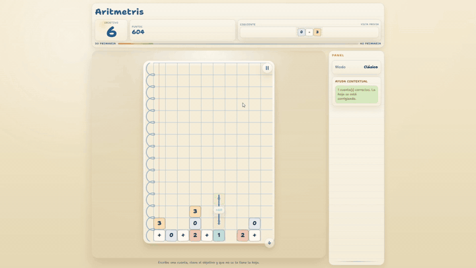This screenshot has height=268, width=476.
Task: Click the 0 tile in the Siguiente preview
Action: [301, 32]
